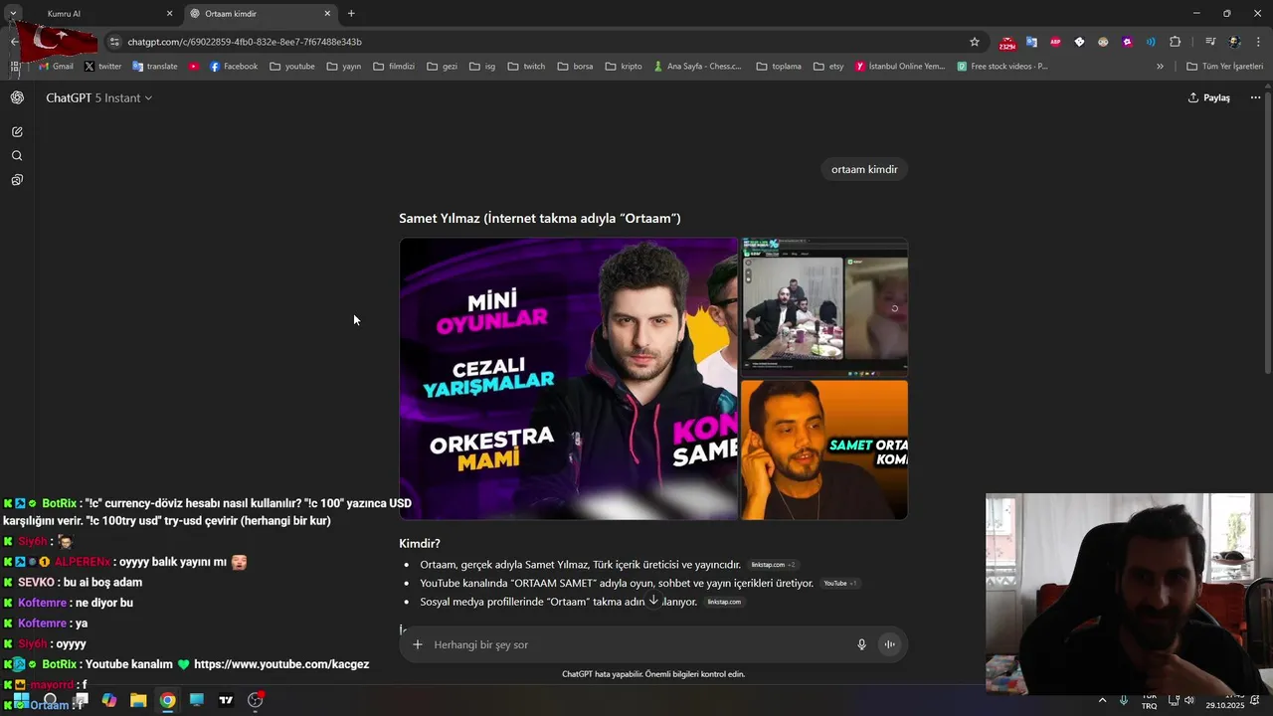The height and width of the screenshot is (716, 1273).
Task: Open the 'Tüm Yer İşaretleri' folder
Action: click(1224, 67)
